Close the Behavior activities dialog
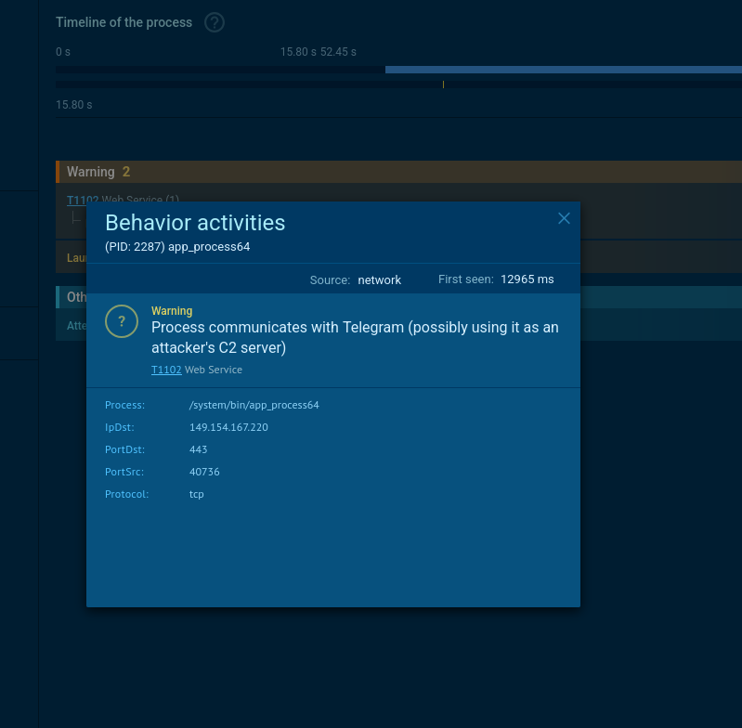Screen dimensions: 742x728 click(564, 218)
